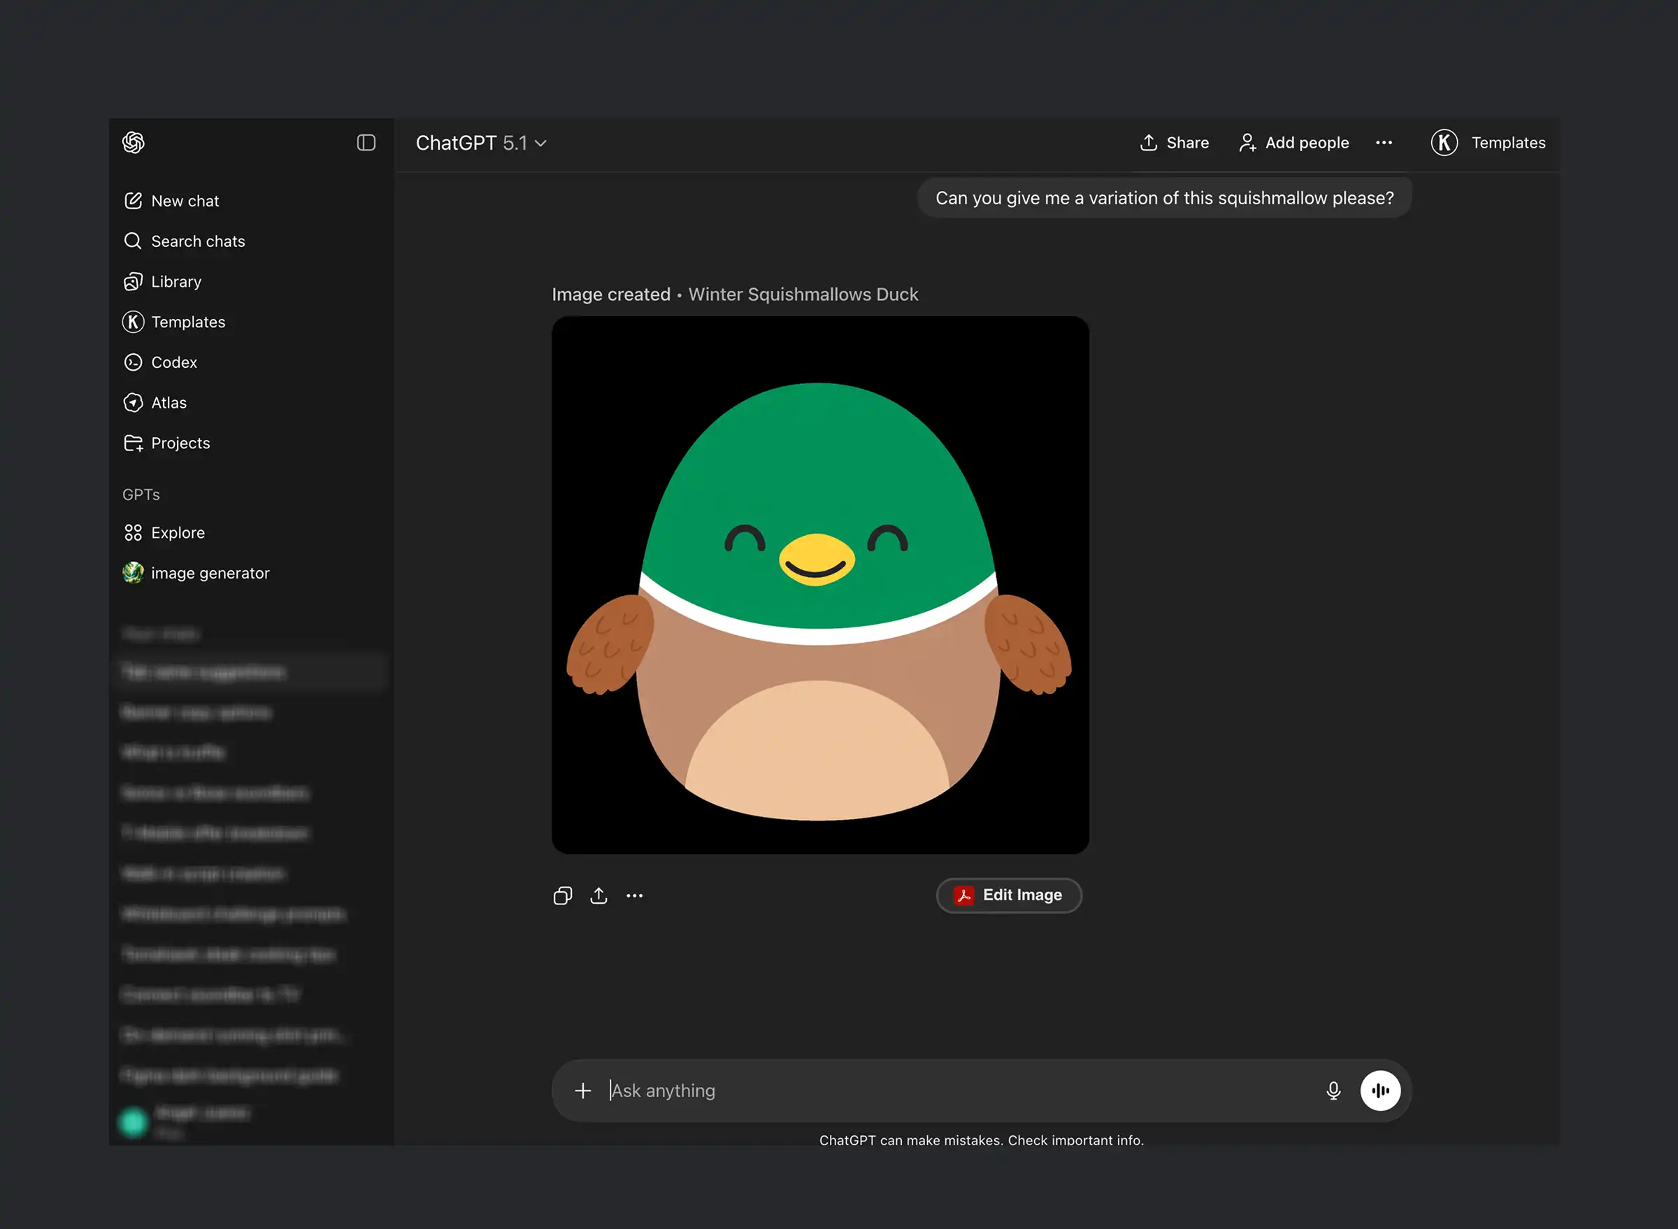Click the image generator avatar icon
Image resolution: width=1678 pixels, height=1229 pixels.
point(133,573)
